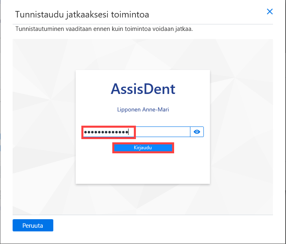
Task: Click the AssisDent logo
Action: click(x=143, y=89)
